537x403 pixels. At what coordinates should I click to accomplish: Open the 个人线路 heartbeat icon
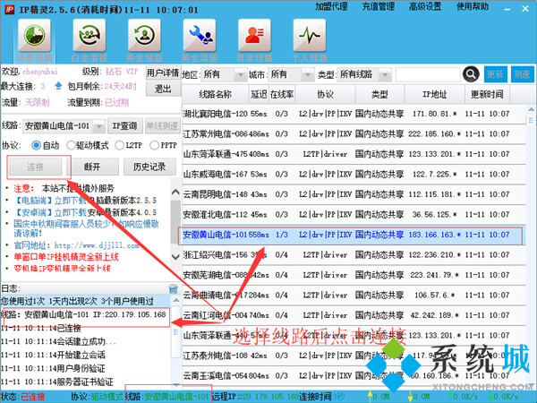[x=308, y=39]
